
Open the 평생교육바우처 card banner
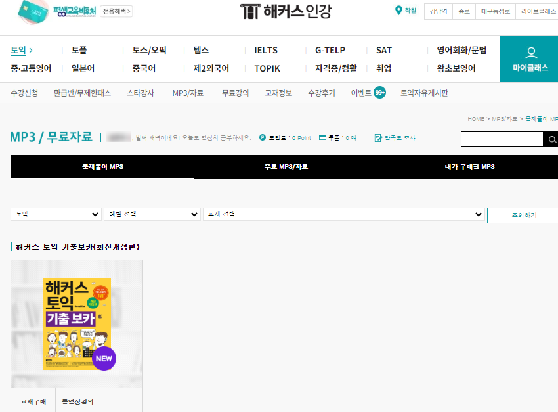coord(57,11)
